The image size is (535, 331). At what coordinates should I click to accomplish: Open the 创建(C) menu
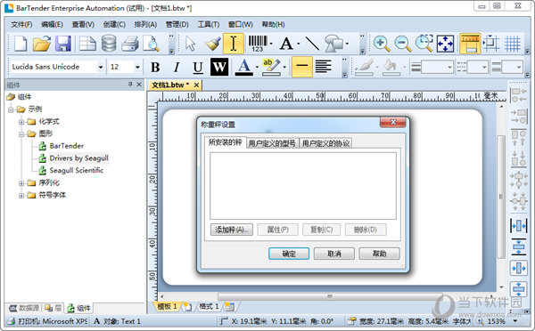coord(114,25)
